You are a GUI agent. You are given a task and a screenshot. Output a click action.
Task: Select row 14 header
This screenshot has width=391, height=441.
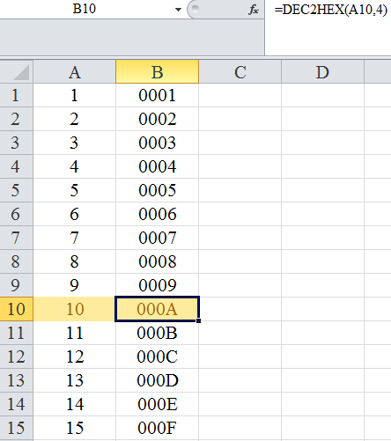click(17, 404)
